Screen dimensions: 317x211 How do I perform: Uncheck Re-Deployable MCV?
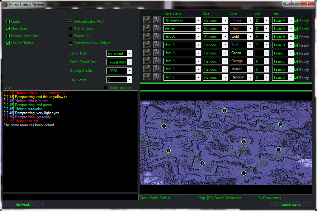(71, 21)
